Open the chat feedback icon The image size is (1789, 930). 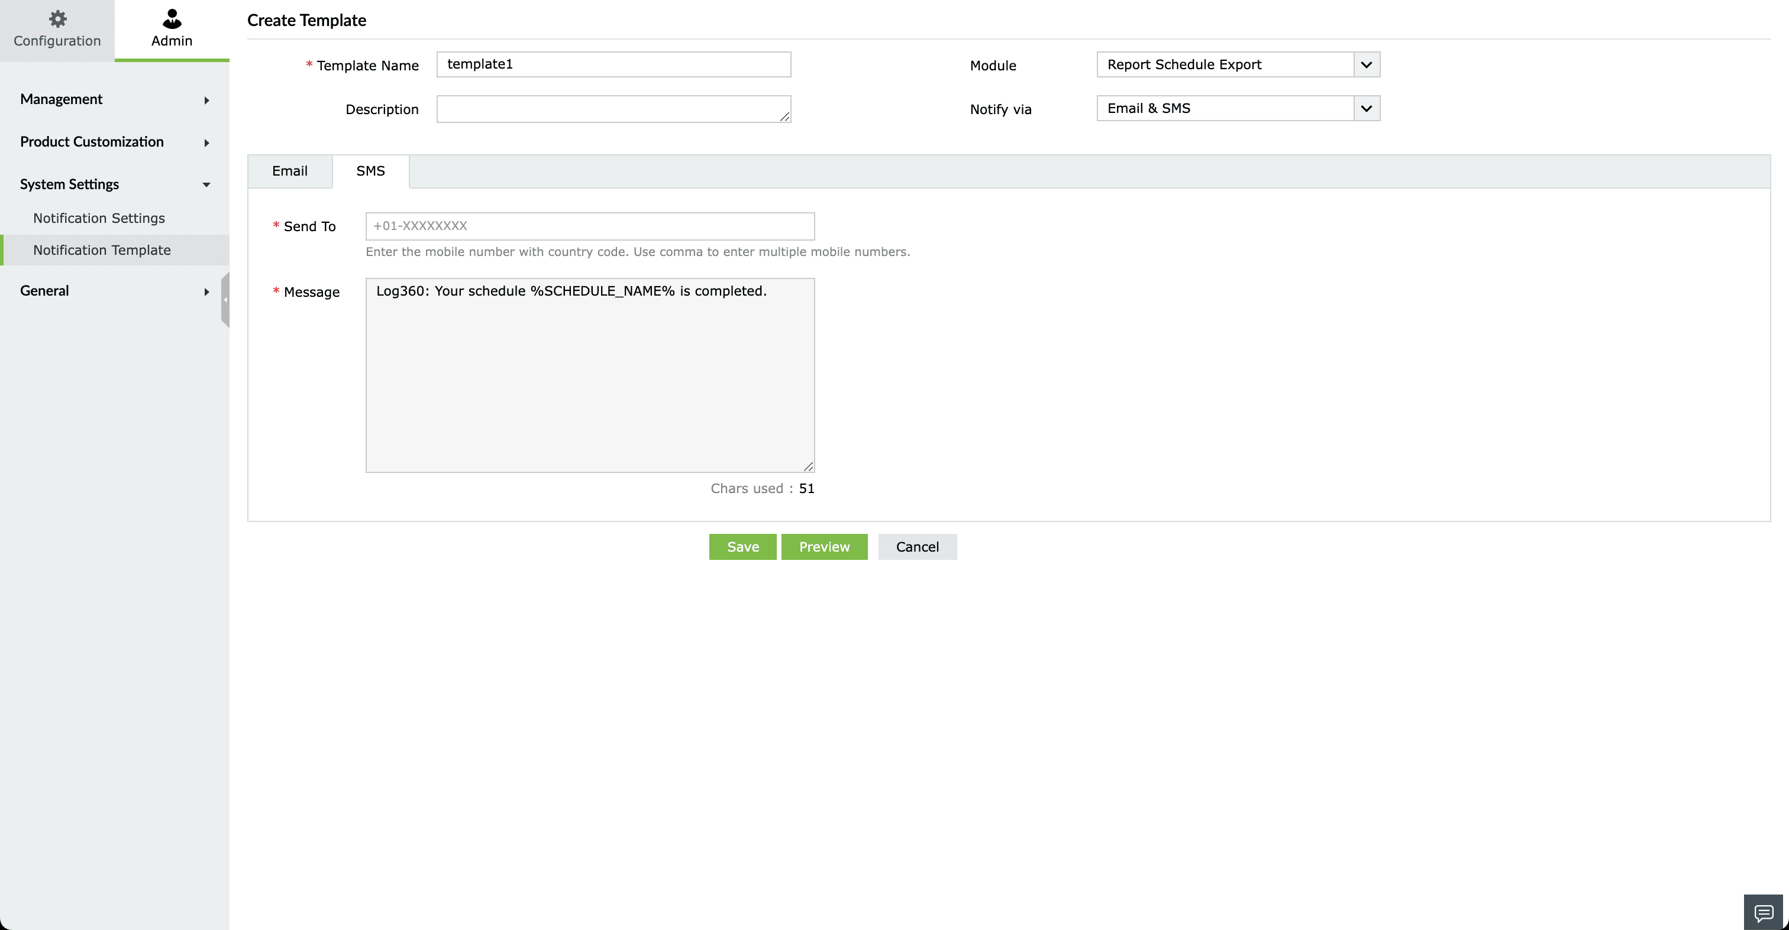click(1764, 913)
